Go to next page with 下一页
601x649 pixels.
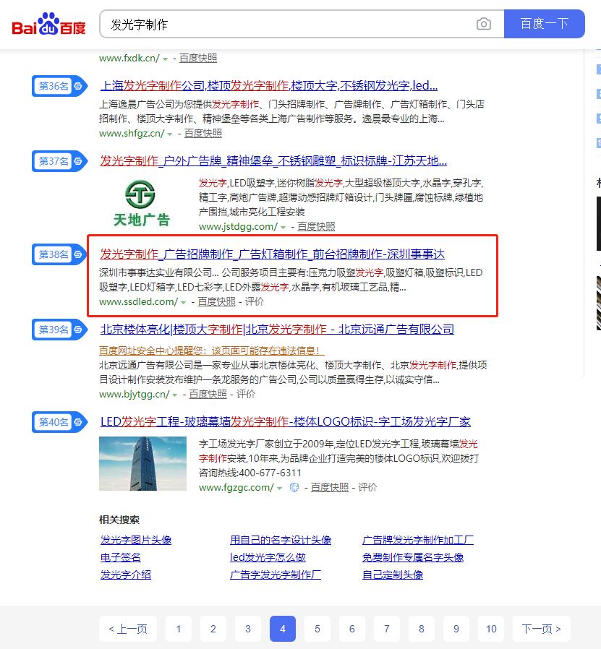(x=542, y=629)
